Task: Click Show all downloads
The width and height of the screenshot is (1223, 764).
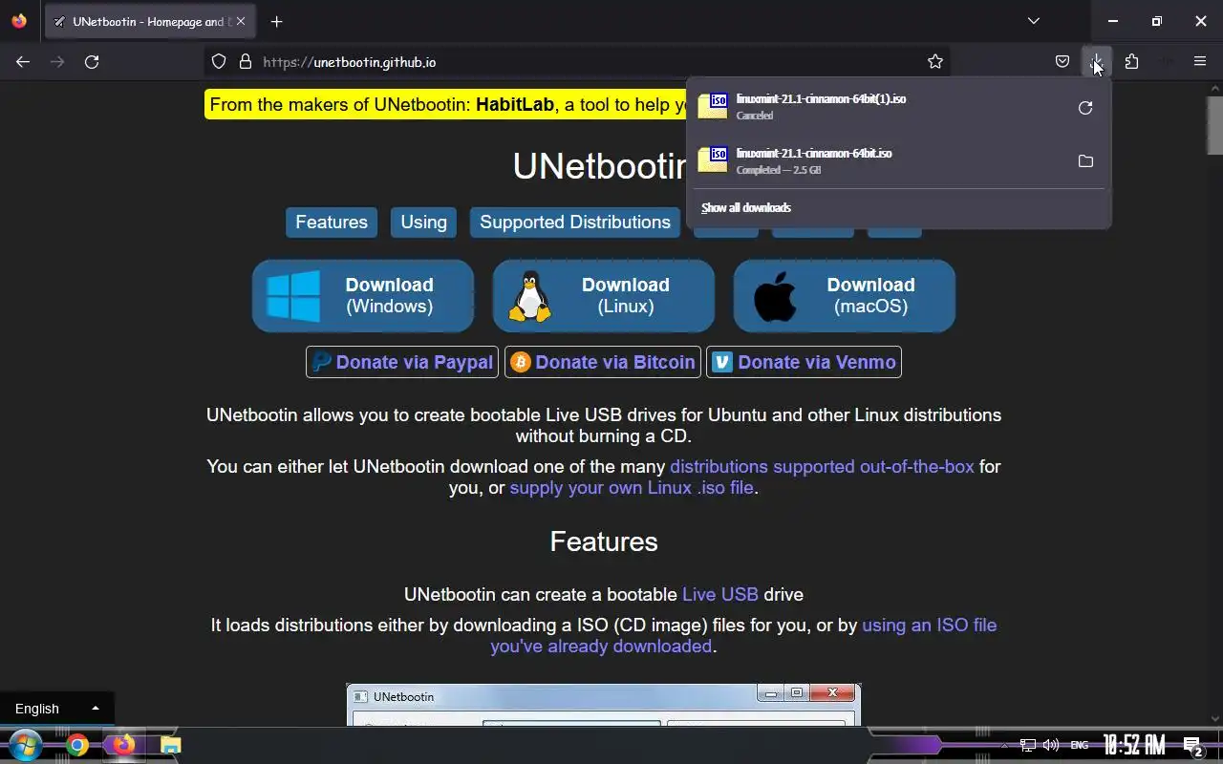Action: pyautogui.click(x=746, y=207)
